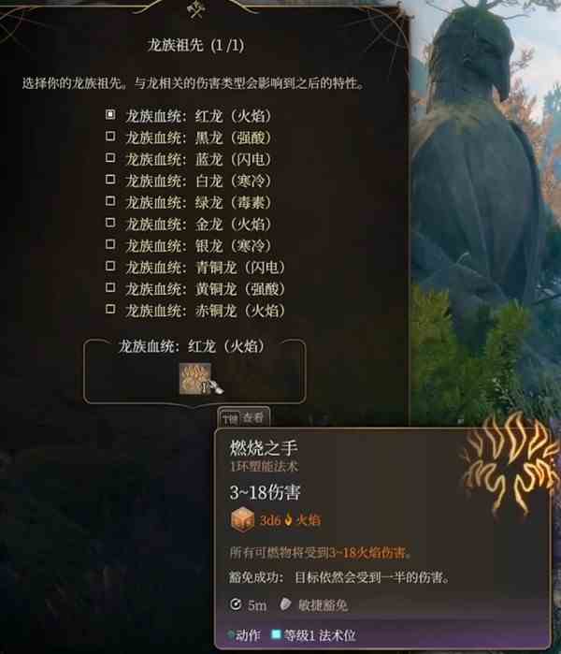This screenshot has height=654, width=561.
Task: Tick the 蓝龙 (闪电) bloodline checkbox
Action: click(110, 158)
